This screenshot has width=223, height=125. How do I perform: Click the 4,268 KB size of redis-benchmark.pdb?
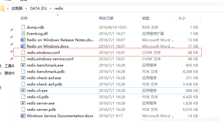click(190, 72)
